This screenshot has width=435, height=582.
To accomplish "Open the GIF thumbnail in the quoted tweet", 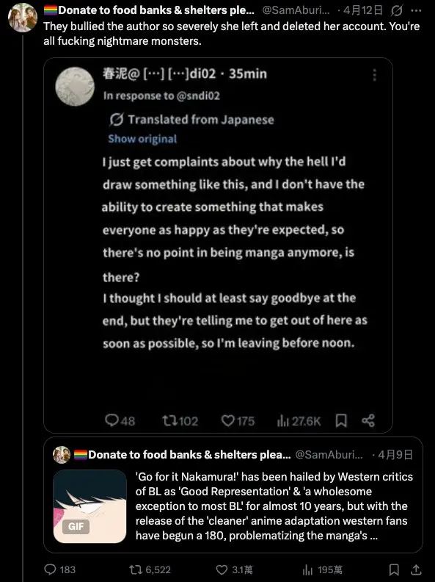I will pos(89,506).
